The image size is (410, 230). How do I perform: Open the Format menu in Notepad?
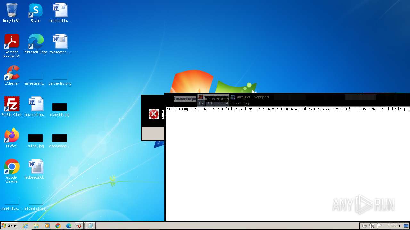coord(223,103)
